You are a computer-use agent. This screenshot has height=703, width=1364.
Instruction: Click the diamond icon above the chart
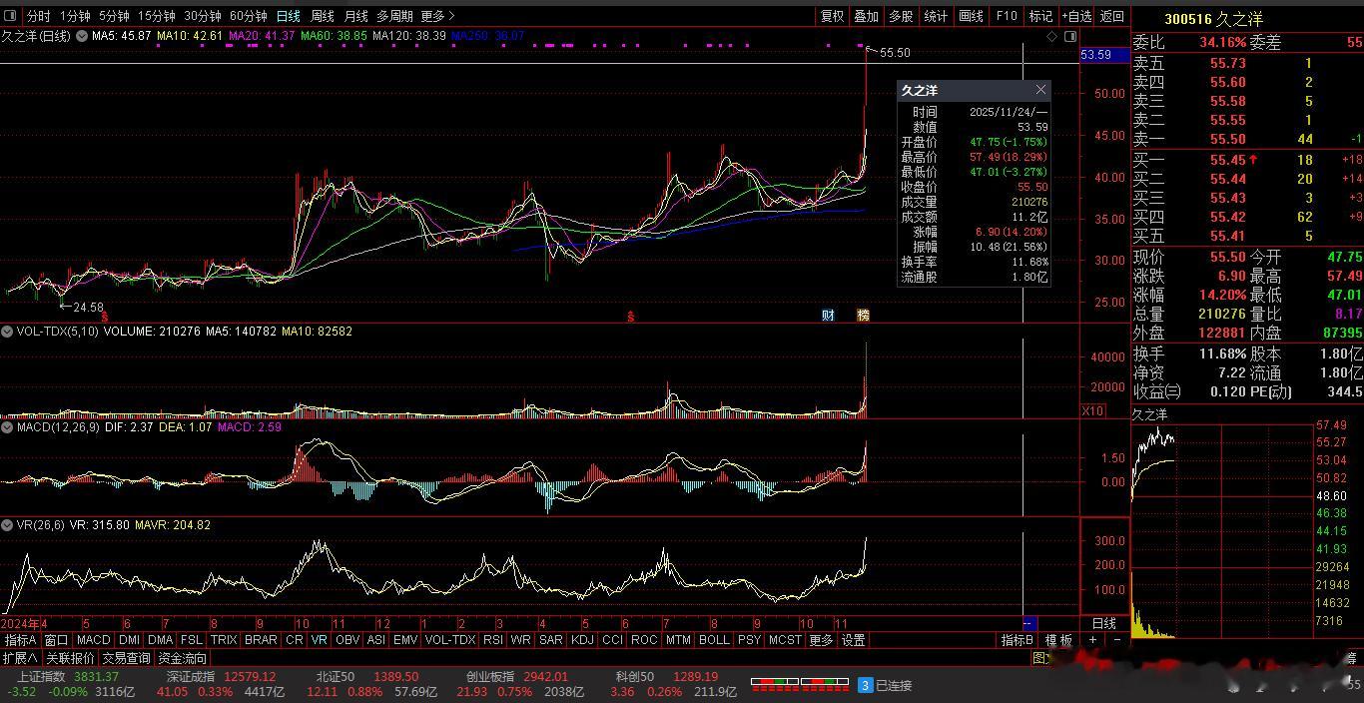(1051, 36)
